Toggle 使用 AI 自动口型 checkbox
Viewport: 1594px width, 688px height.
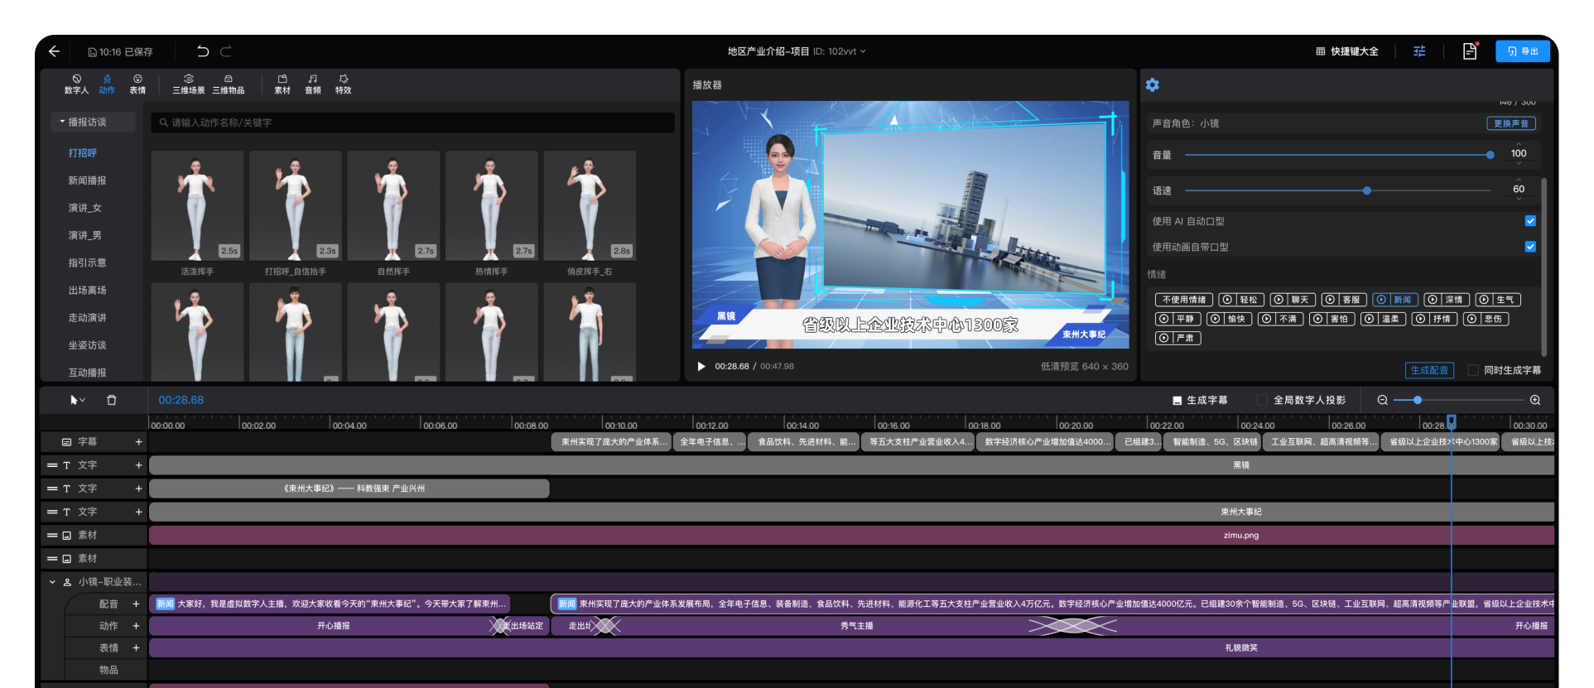1529,221
